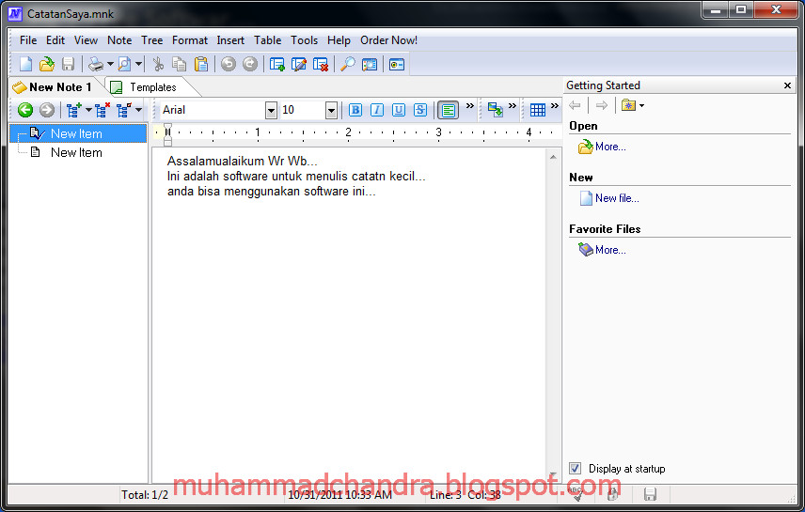Expand the tree item properties dropdown arrow
805x512 pixels.
(x=138, y=109)
